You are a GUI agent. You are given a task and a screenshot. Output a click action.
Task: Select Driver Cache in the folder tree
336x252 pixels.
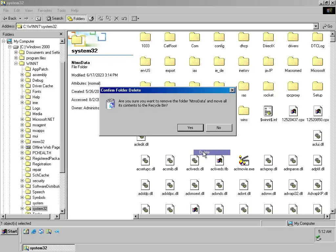coord(43,86)
